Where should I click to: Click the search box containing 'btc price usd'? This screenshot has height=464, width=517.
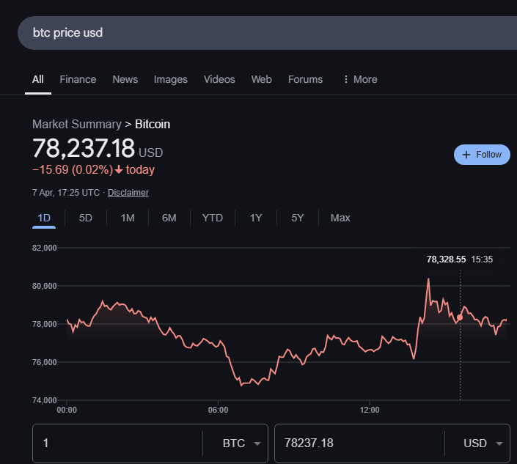267,33
